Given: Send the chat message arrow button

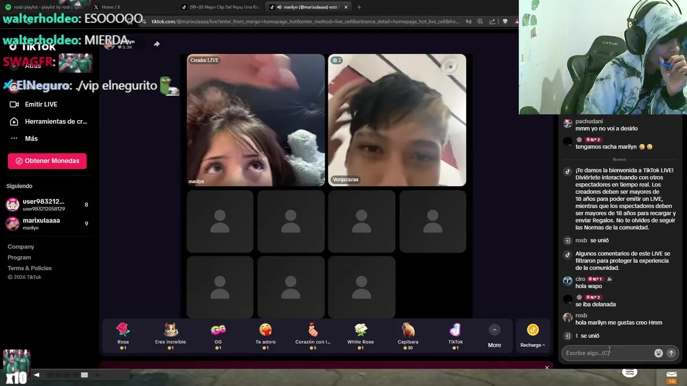Looking at the screenshot, I should pyautogui.click(x=671, y=353).
